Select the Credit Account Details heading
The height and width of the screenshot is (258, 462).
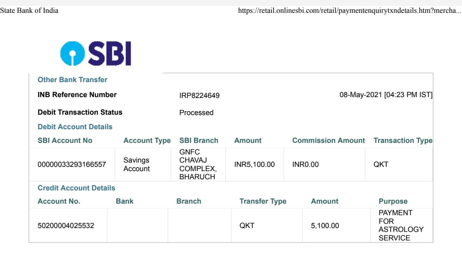pos(76,188)
